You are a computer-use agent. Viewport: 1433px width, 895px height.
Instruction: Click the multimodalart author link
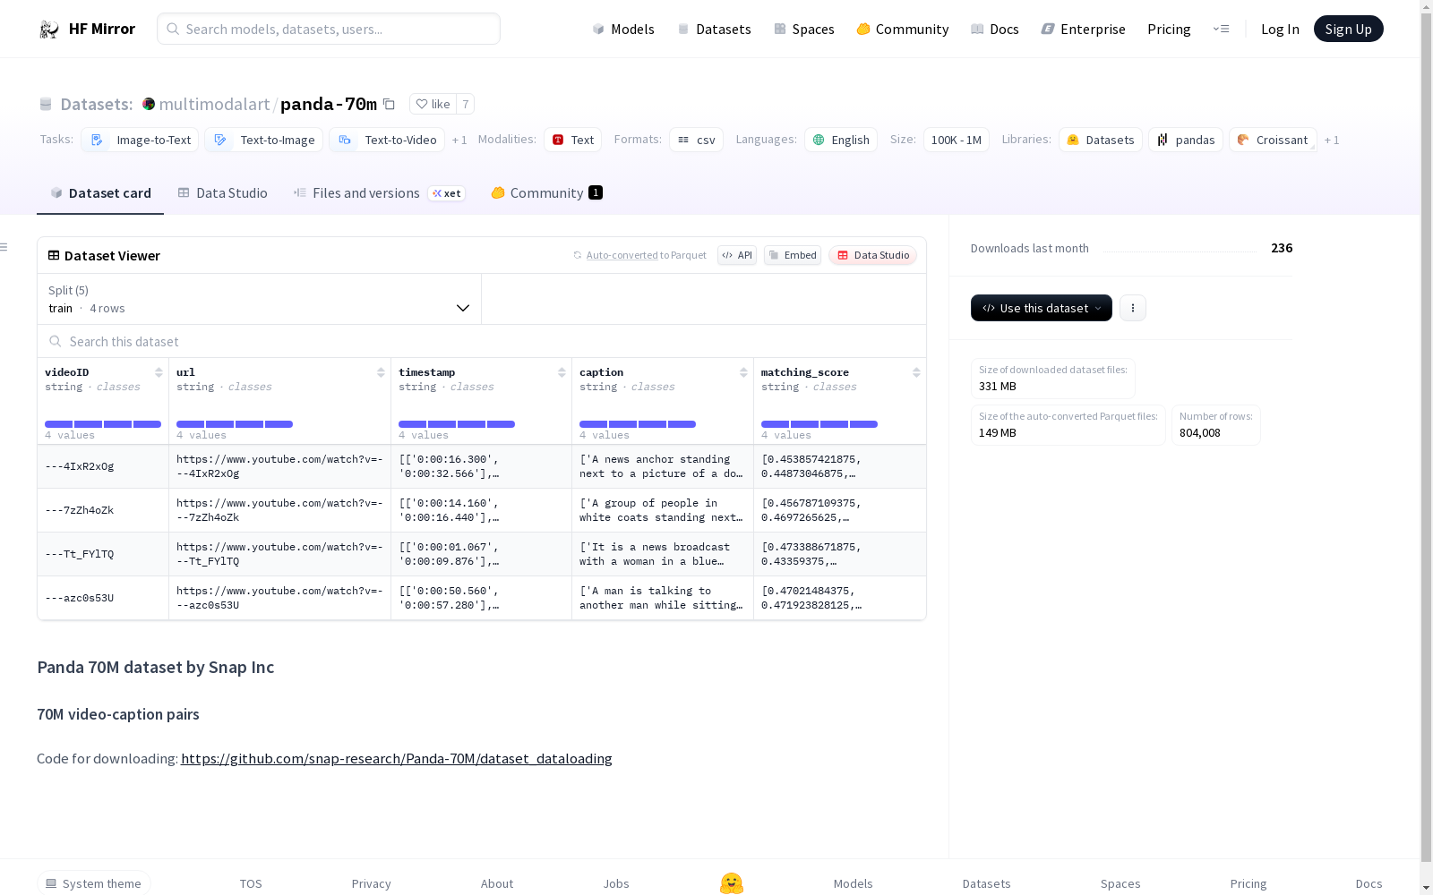(x=214, y=104)
